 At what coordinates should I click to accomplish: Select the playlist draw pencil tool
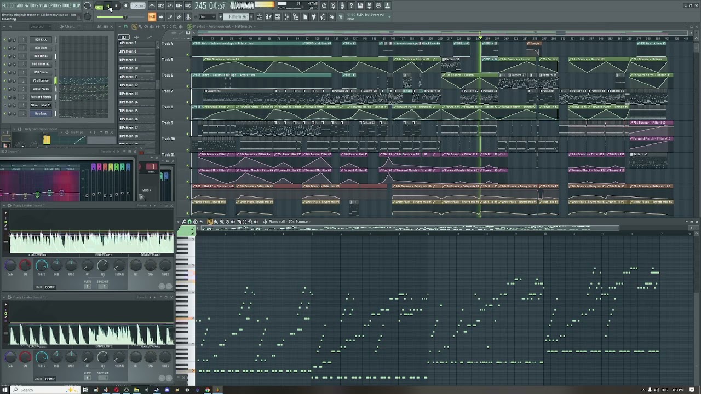(x=134, y=26)
